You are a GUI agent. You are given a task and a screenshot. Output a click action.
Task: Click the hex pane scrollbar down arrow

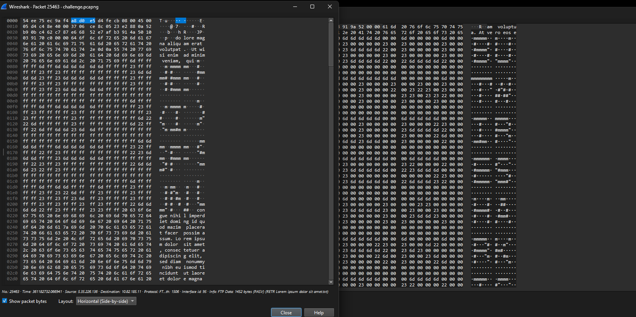(331, 282)
